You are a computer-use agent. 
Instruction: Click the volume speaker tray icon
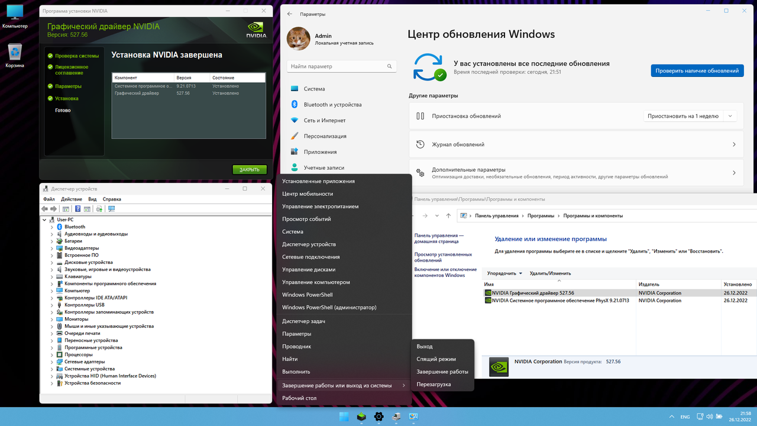[709, 417]
